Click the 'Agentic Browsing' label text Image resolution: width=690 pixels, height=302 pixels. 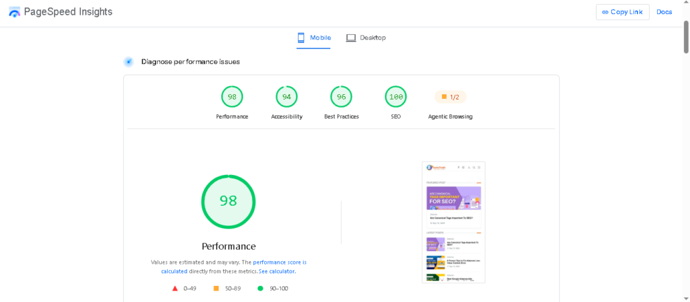tap(450, 117)
